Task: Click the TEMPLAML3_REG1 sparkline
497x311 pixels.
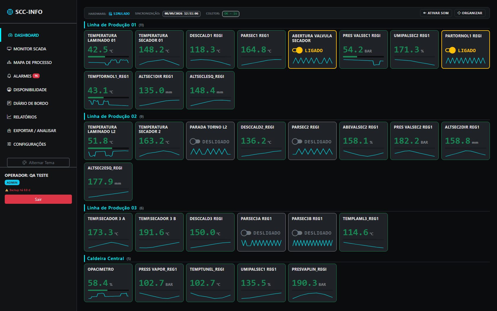Action: point(363,245)
